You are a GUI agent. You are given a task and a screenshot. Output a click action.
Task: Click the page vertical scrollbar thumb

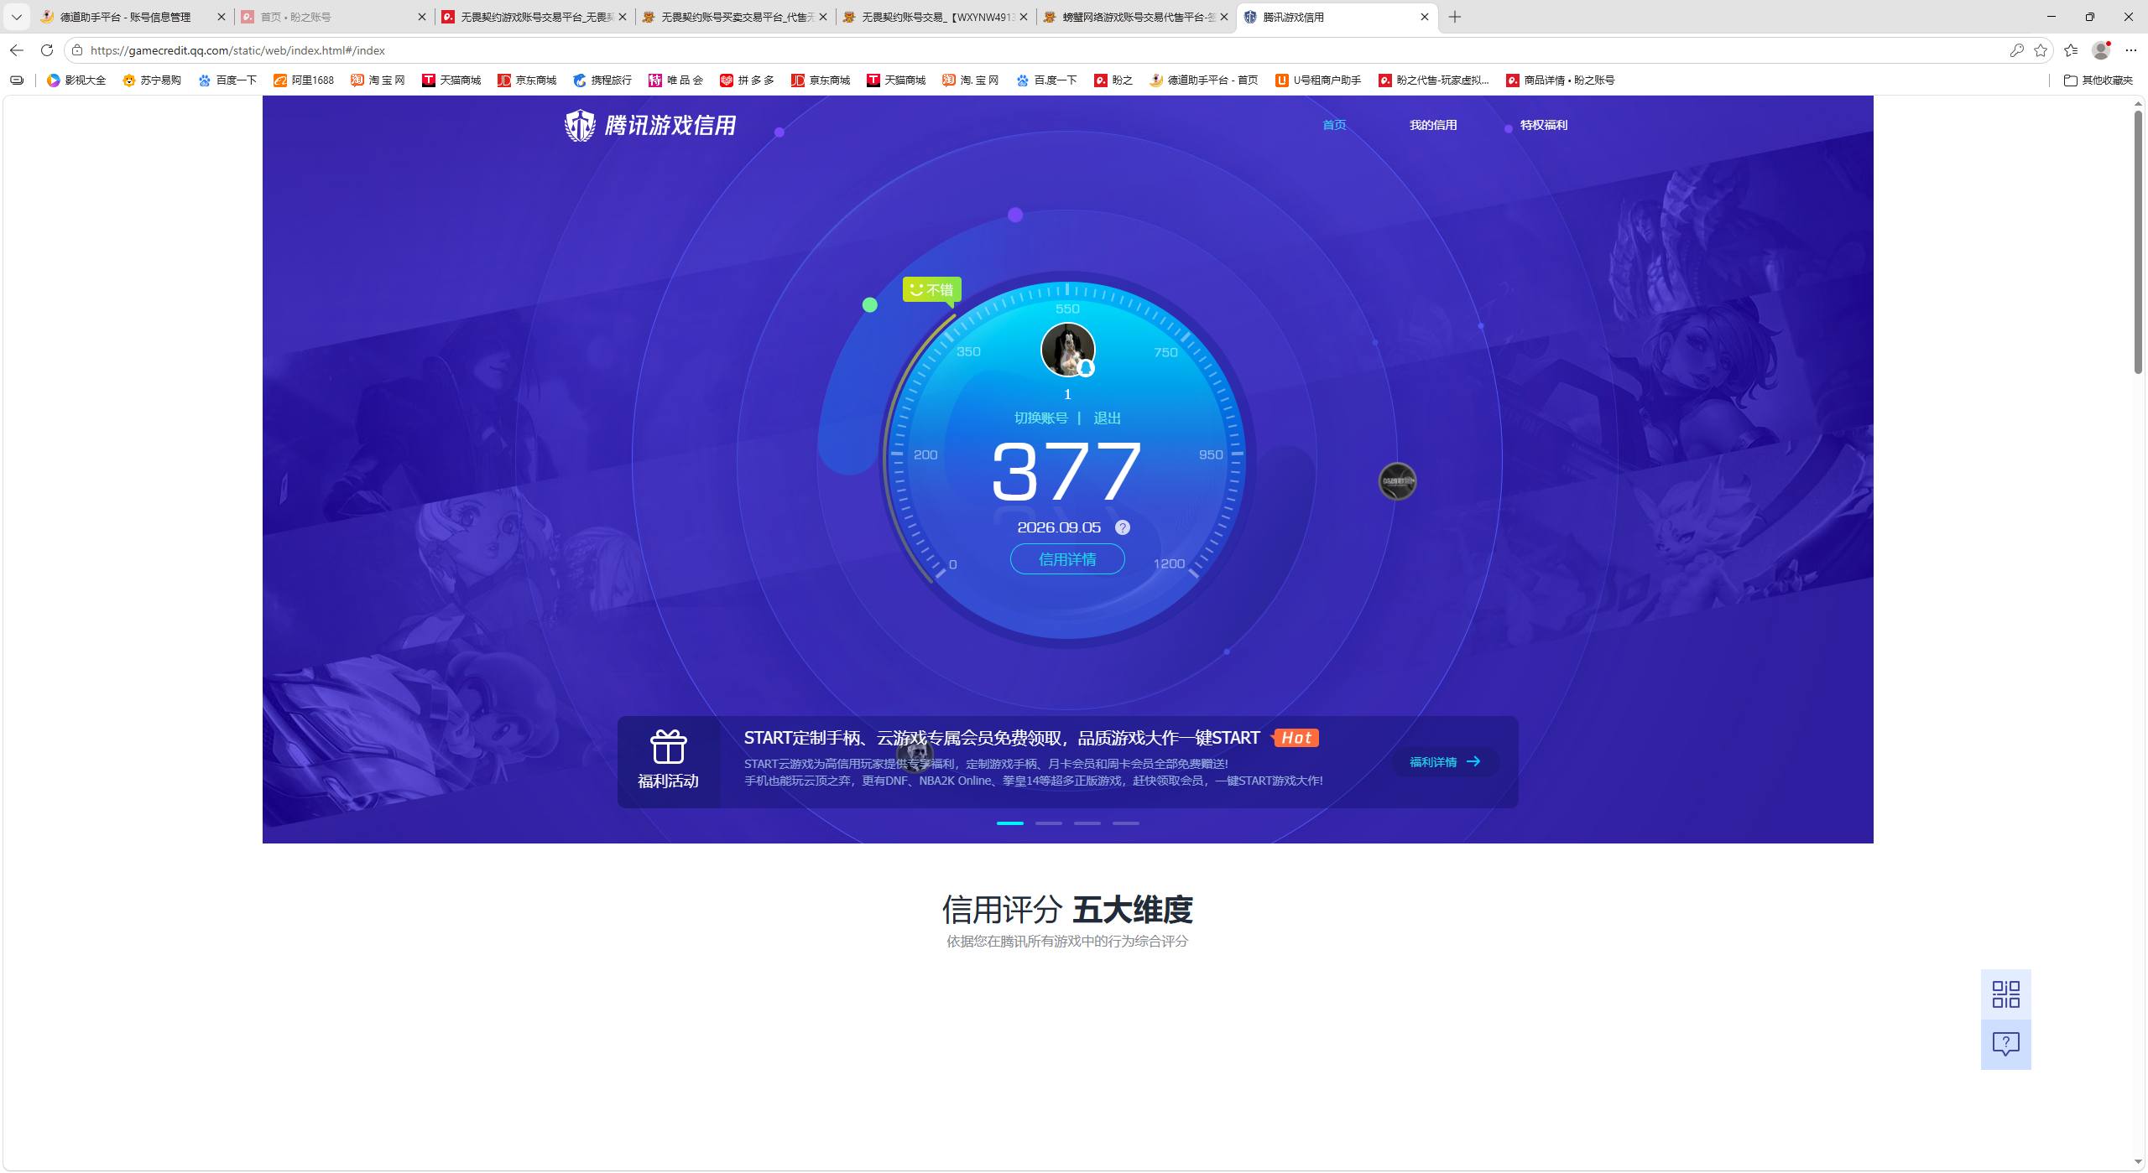pos(2139,241)
